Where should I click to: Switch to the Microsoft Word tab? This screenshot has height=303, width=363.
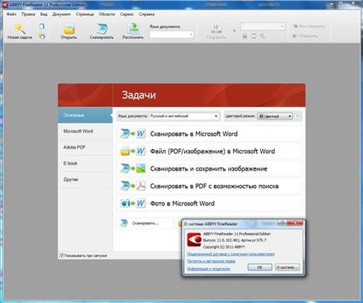85,131
